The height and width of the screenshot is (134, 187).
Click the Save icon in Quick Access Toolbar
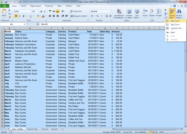6,2
